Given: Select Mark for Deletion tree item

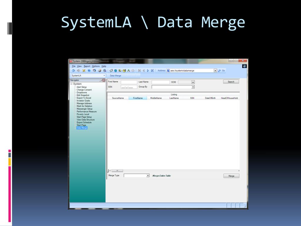Looking at the screenshot, I should coord(84,106).
